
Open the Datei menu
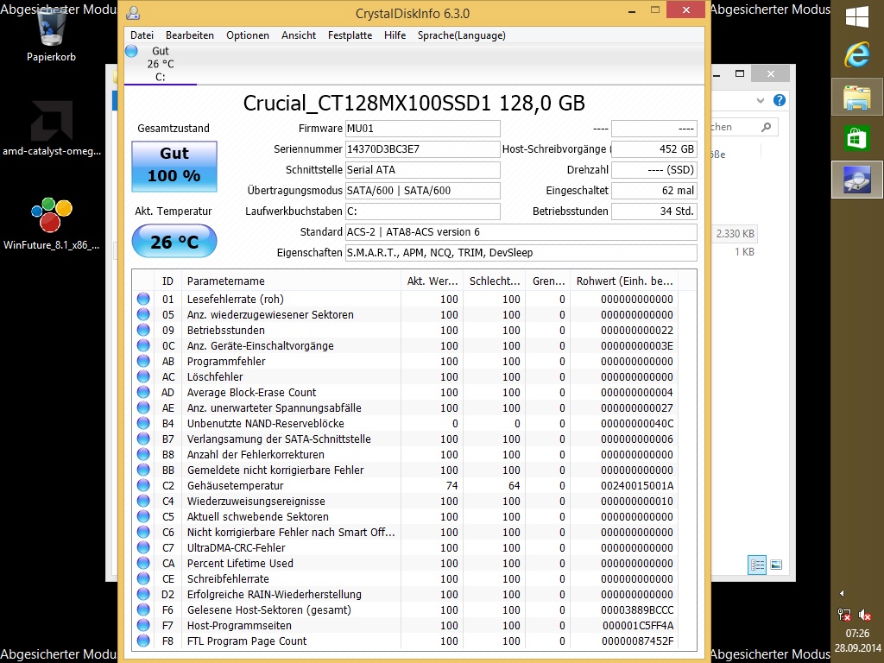click(142, 35)
